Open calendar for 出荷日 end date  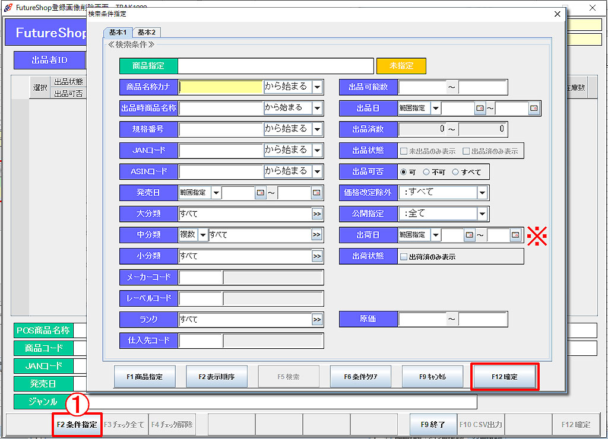(x=516, y=236)
